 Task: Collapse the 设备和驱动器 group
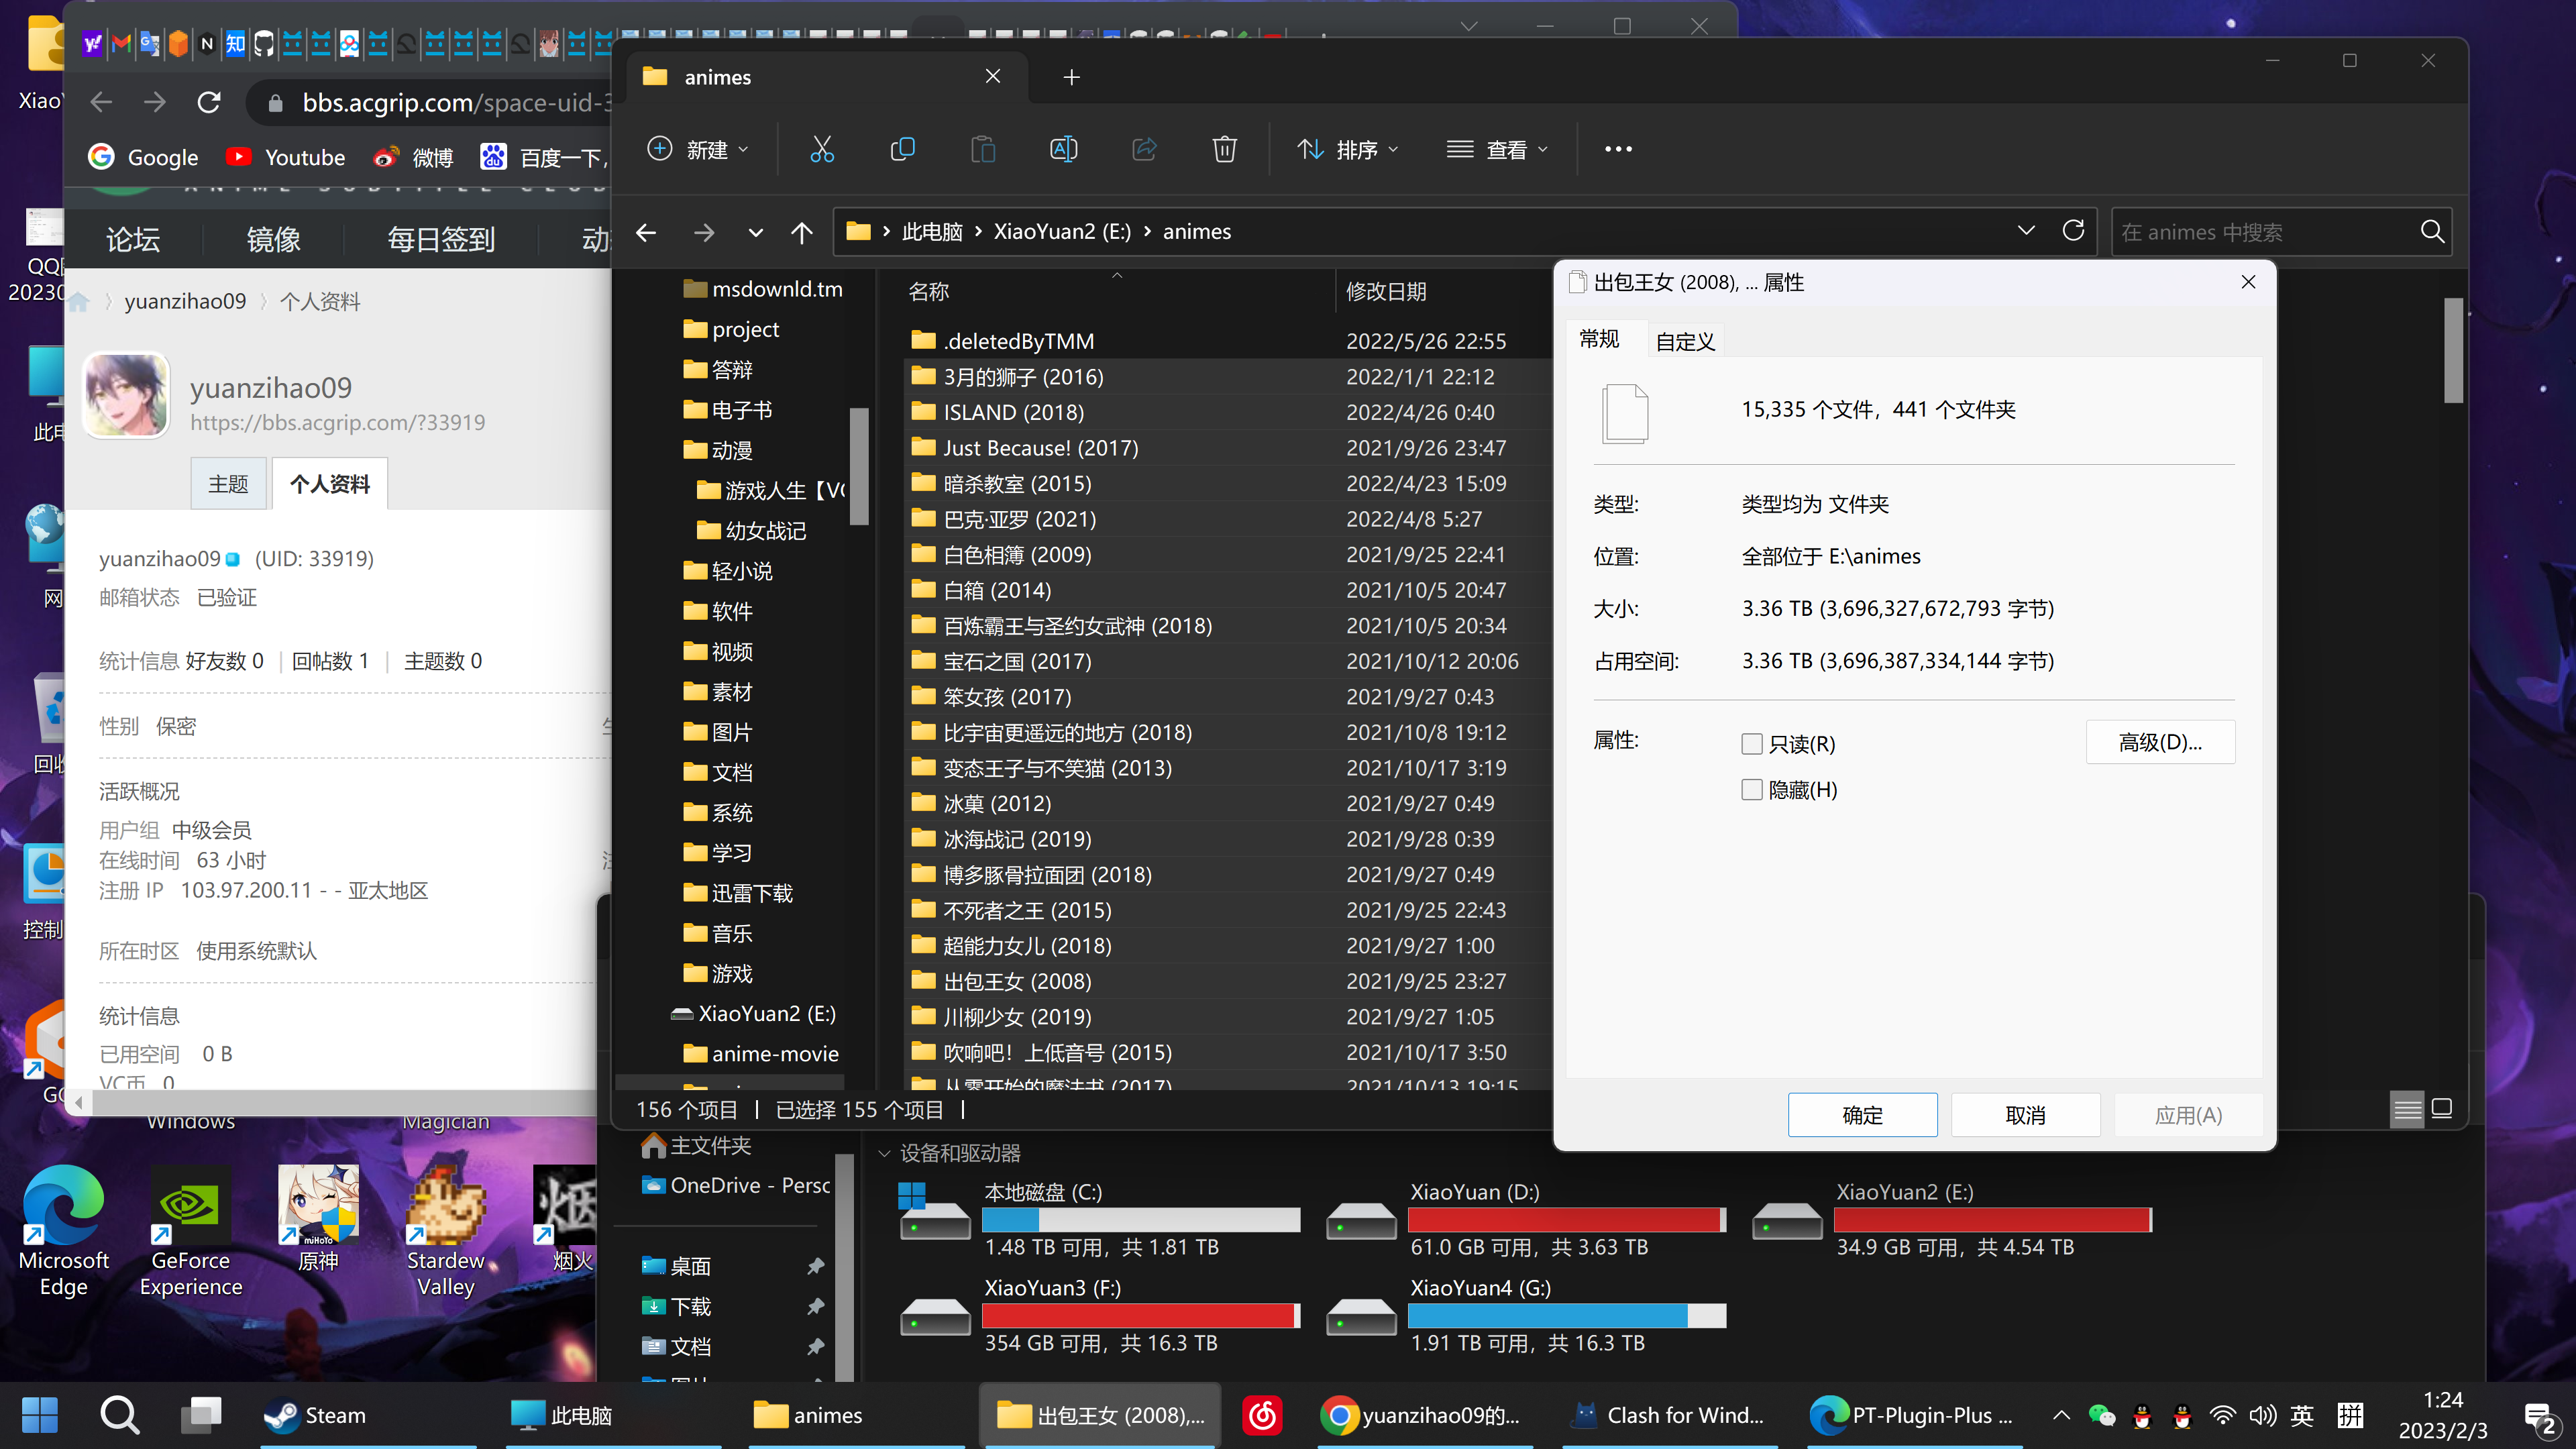884,1153
